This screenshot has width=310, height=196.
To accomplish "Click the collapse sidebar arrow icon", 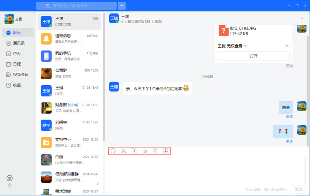I will 9,186.
